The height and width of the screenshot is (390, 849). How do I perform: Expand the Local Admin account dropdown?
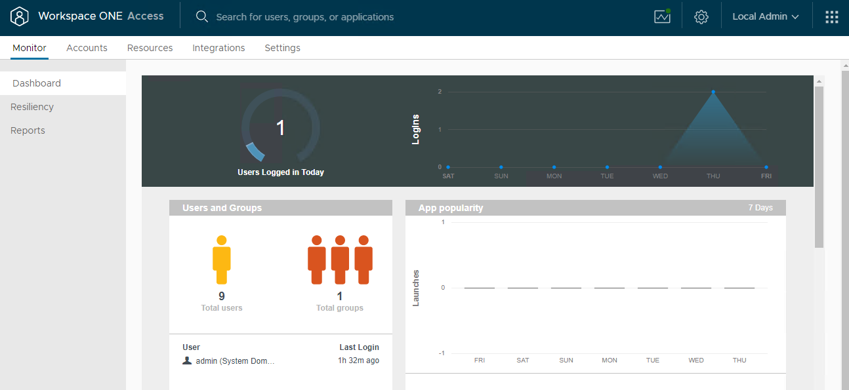click(x=765, y=17)
